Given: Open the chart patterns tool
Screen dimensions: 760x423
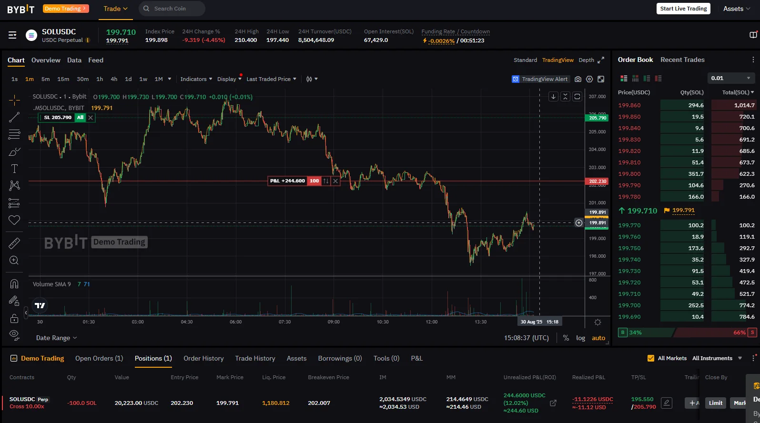Looking at the screenshot, I should click(14, 186).
